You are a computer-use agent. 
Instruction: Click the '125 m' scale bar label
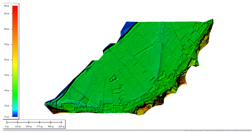(x=18, y=126)
